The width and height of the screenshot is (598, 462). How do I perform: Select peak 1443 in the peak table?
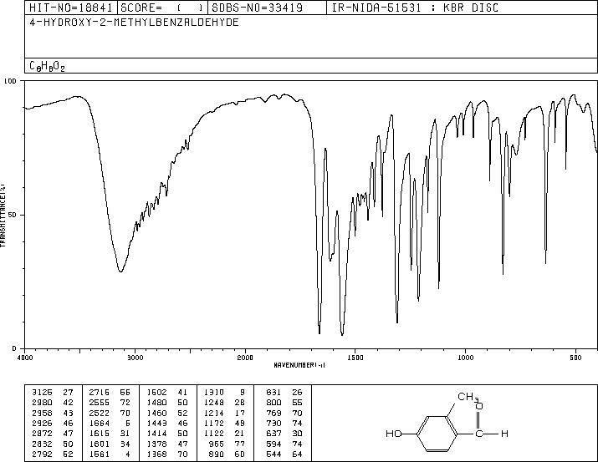156,423
